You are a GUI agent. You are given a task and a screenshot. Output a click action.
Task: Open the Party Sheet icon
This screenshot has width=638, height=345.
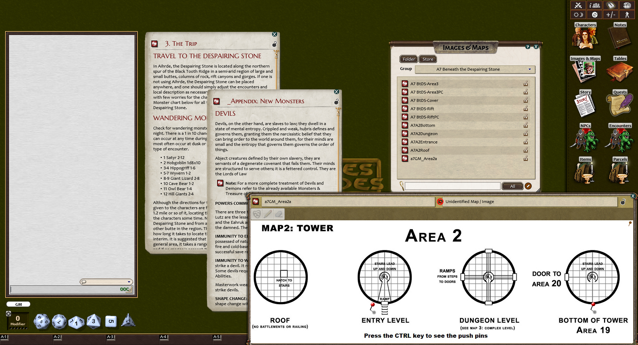[594, 5]
